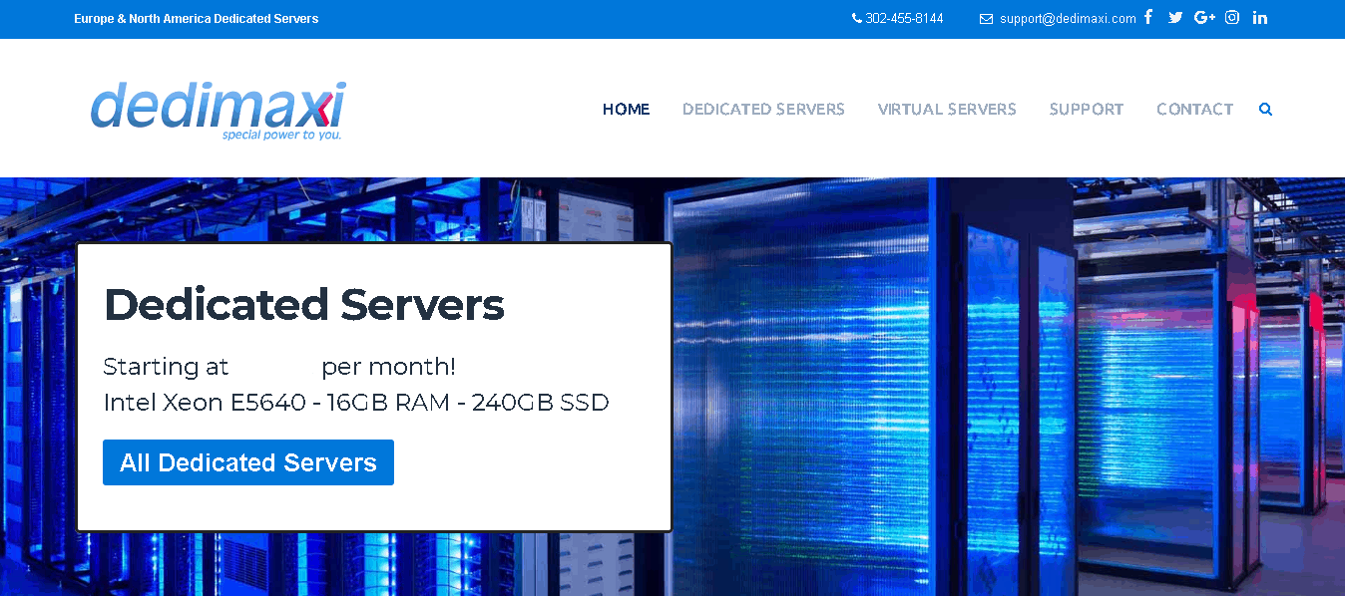This screenshot has width=1345, height=596.
Task: Open the SUPPORT menu item
Action: pyautogui.click(x=1087, y=110)
